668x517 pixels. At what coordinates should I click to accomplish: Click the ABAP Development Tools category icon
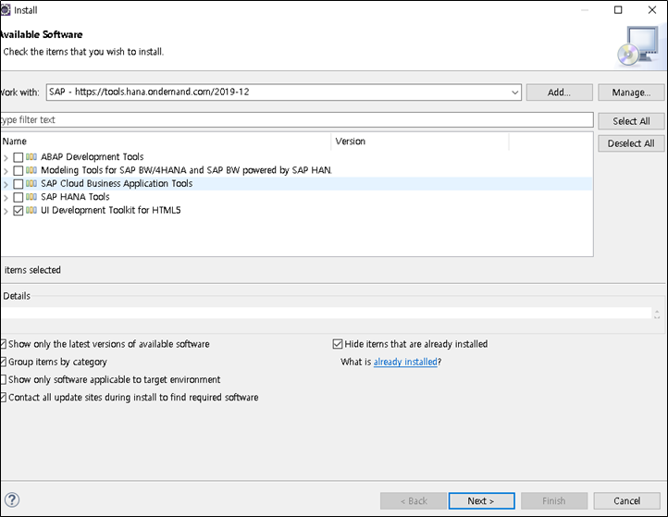click(x=31, y=156)
